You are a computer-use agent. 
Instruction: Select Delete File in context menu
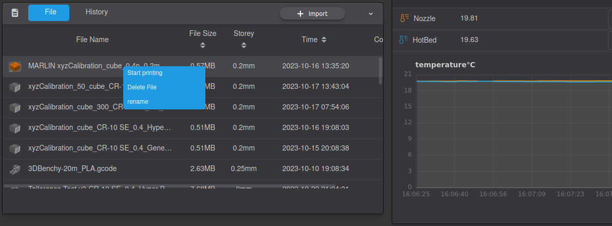[142, 87]
